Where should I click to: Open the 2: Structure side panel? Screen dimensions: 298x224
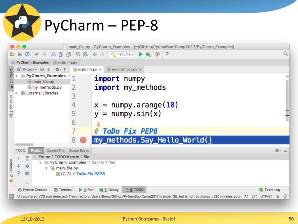coord(11,106)
